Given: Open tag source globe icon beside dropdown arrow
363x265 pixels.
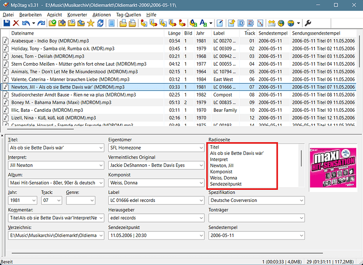Looking at the screenshot, I should point(291,23).
